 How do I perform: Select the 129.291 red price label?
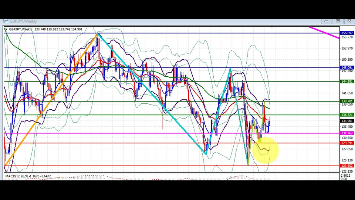(347, 143)
